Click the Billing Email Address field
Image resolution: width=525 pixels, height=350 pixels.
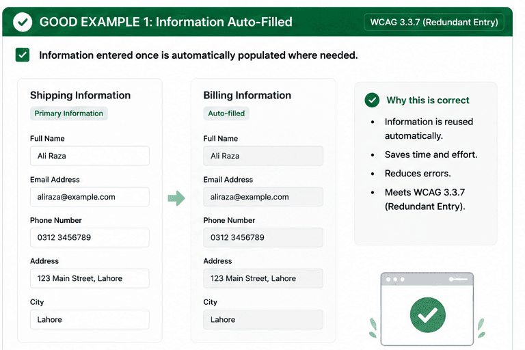click(263, 197)
